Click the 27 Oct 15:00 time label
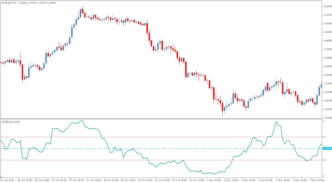Viewport: 332px width, 182px height. pos(77,180)
